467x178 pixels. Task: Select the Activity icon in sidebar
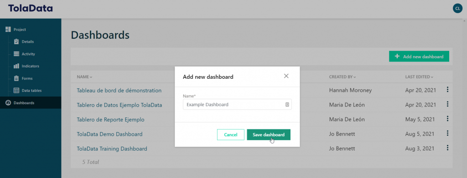(17, 54)
